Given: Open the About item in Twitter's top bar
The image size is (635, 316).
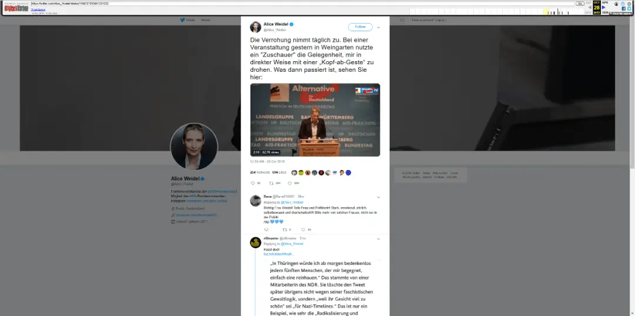Looking at the screenshot, I should click(205, 20).
